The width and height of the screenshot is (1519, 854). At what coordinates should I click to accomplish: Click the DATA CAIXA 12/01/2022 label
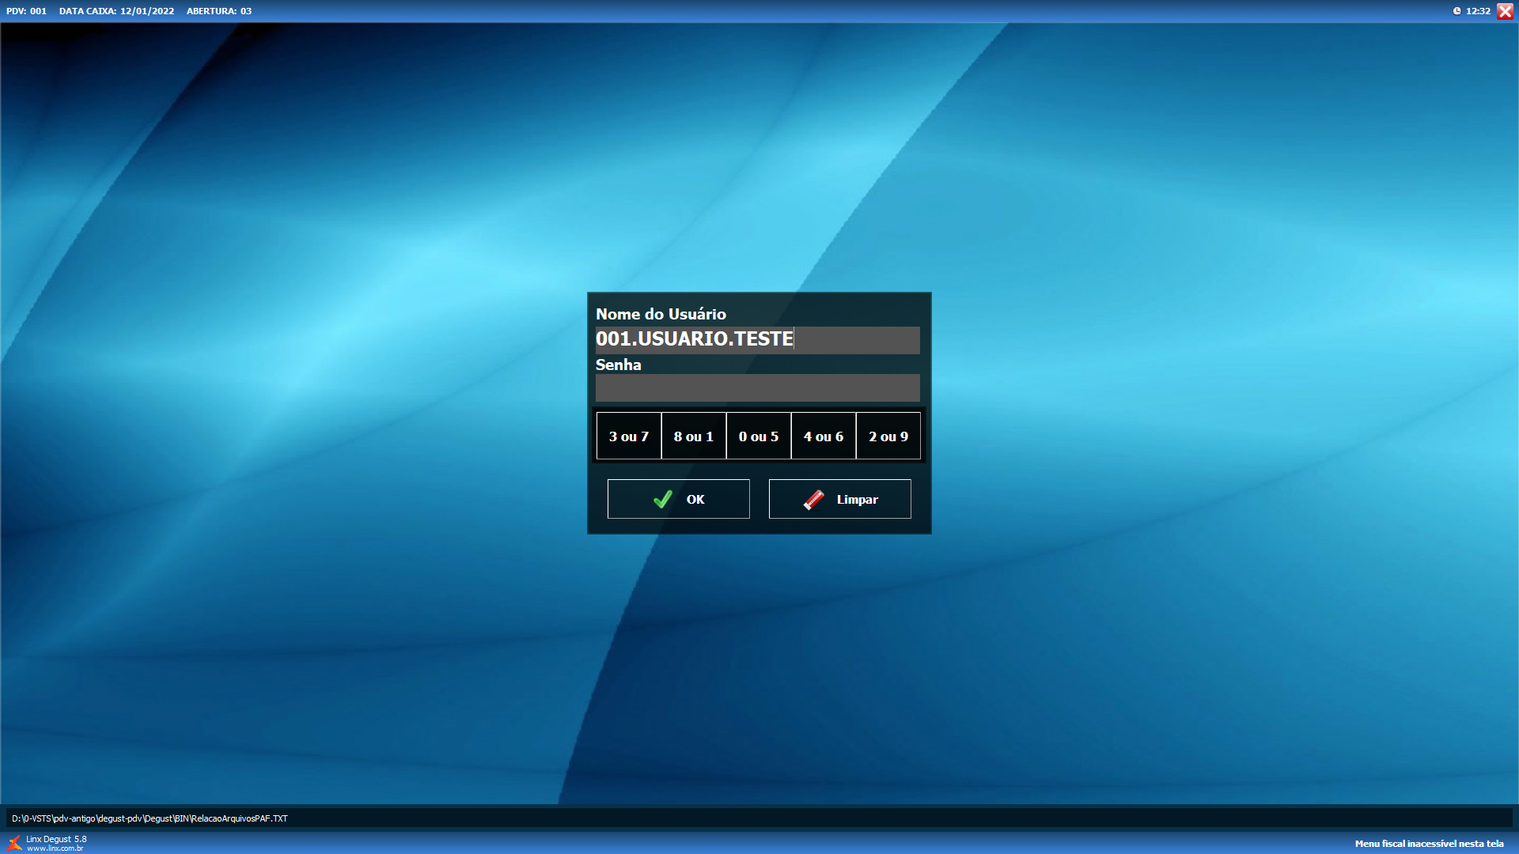click(x=116, y=11)
